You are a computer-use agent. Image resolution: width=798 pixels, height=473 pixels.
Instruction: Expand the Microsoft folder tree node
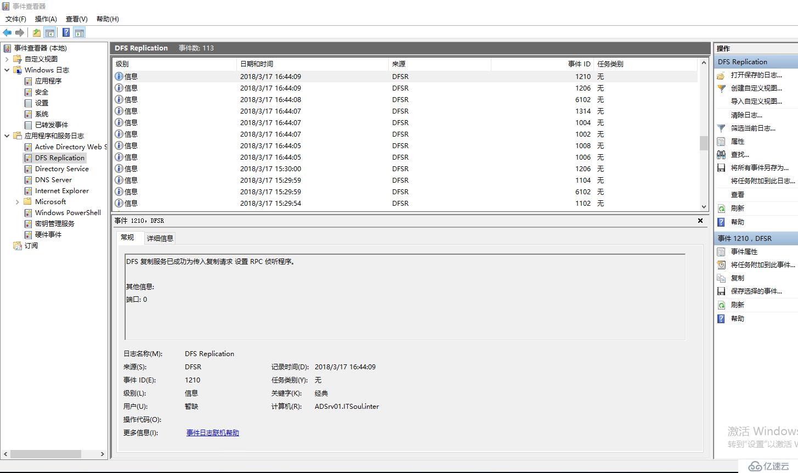[18, 202]
